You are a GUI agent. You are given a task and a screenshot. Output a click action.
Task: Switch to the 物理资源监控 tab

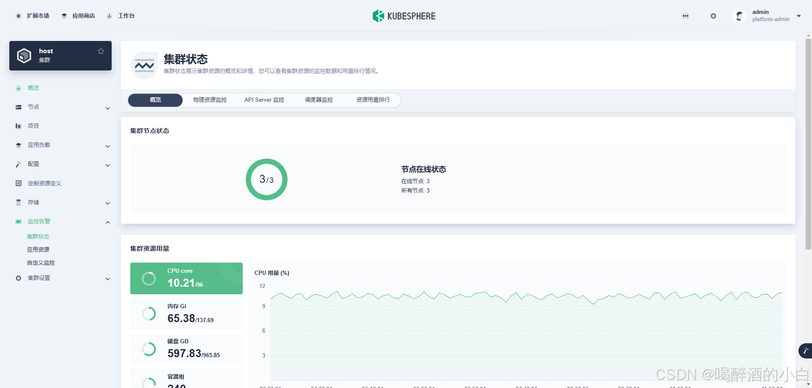tap(210, 100)
